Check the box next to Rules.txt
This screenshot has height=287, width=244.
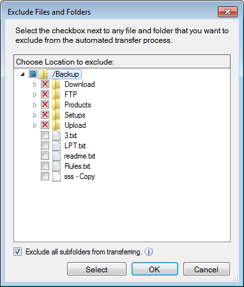(x=45, y=166)
